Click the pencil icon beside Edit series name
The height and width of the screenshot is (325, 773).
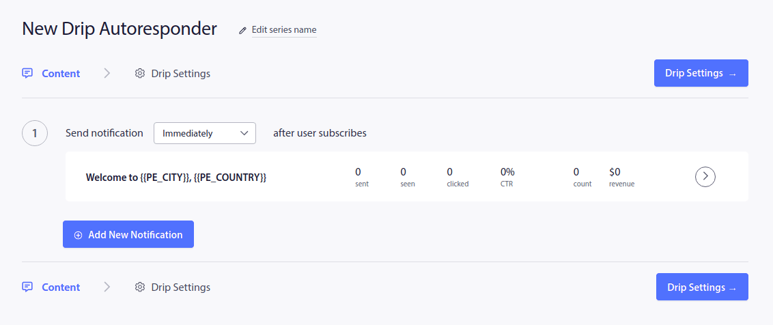tap(242, 31)
